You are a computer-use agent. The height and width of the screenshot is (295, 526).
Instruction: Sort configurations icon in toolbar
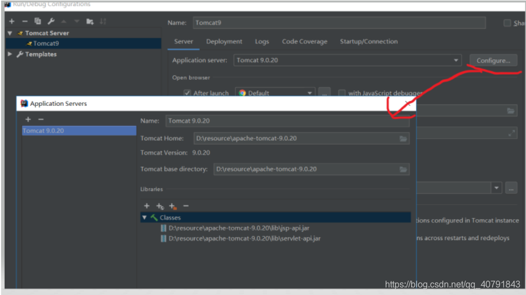tap(103, 22)
